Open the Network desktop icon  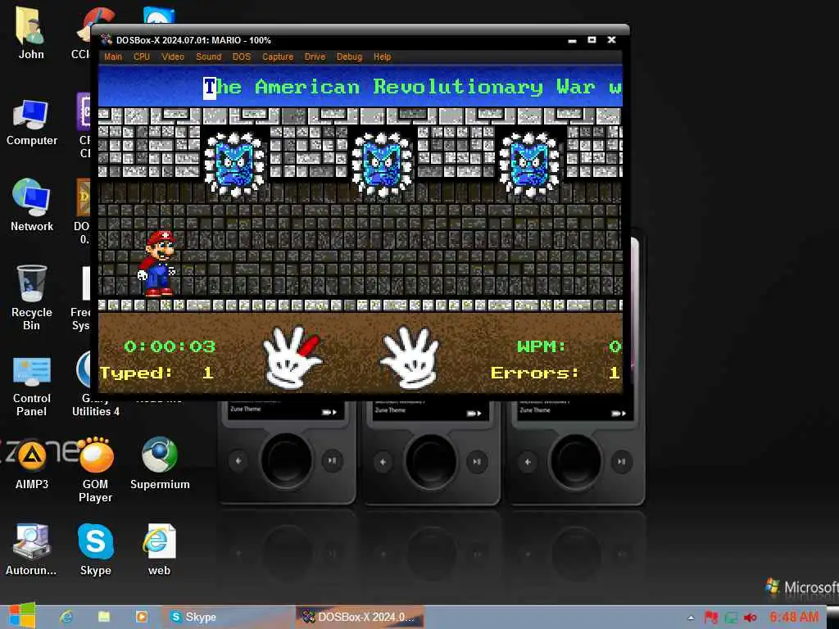tap(32, 206)
